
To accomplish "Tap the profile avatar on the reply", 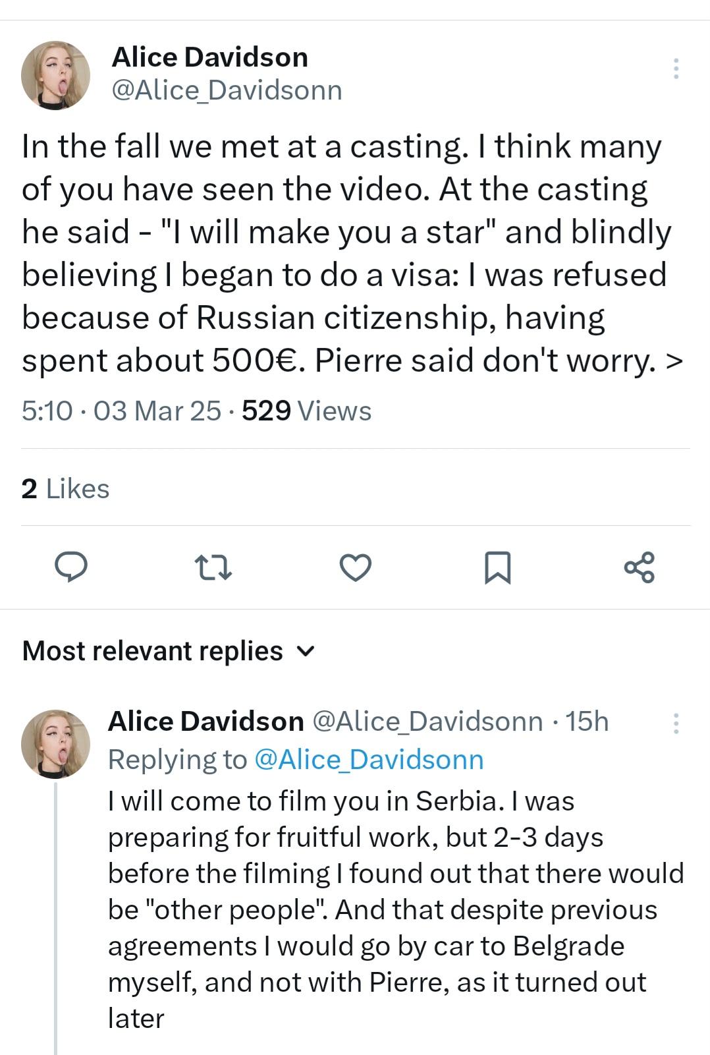I will pos(55,744).
